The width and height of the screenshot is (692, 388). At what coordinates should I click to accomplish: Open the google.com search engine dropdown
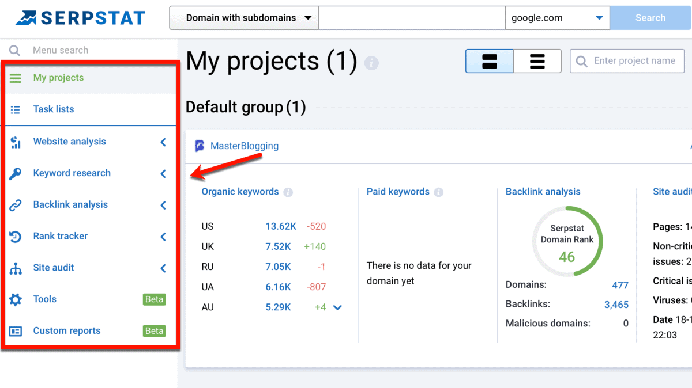point(557,18)
